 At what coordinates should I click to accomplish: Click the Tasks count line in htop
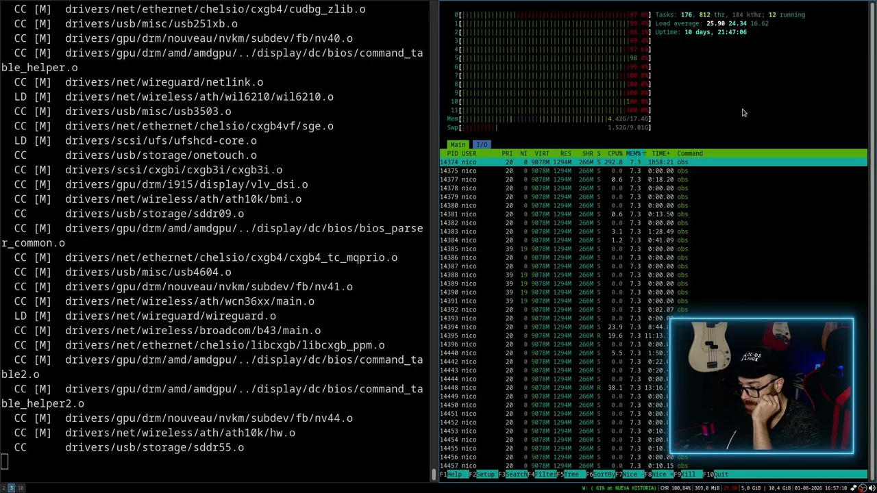click(x=730, y=14)
